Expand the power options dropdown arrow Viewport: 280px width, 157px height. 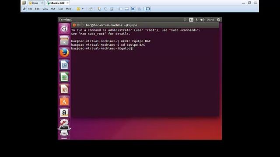[x=83, y=9]
